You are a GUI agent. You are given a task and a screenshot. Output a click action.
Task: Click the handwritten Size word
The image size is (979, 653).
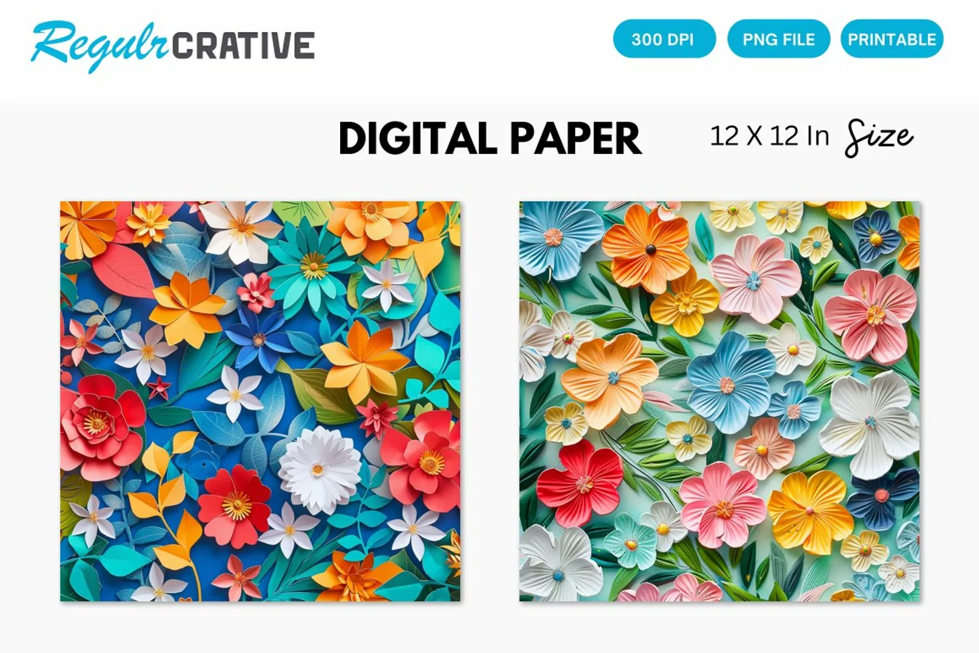click(x=879, y=138)
